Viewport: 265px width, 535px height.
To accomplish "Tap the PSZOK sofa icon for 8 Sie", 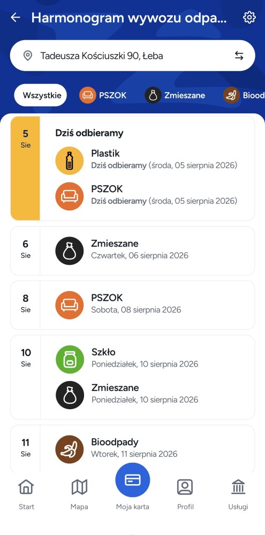I will click(x=69, y=305).
